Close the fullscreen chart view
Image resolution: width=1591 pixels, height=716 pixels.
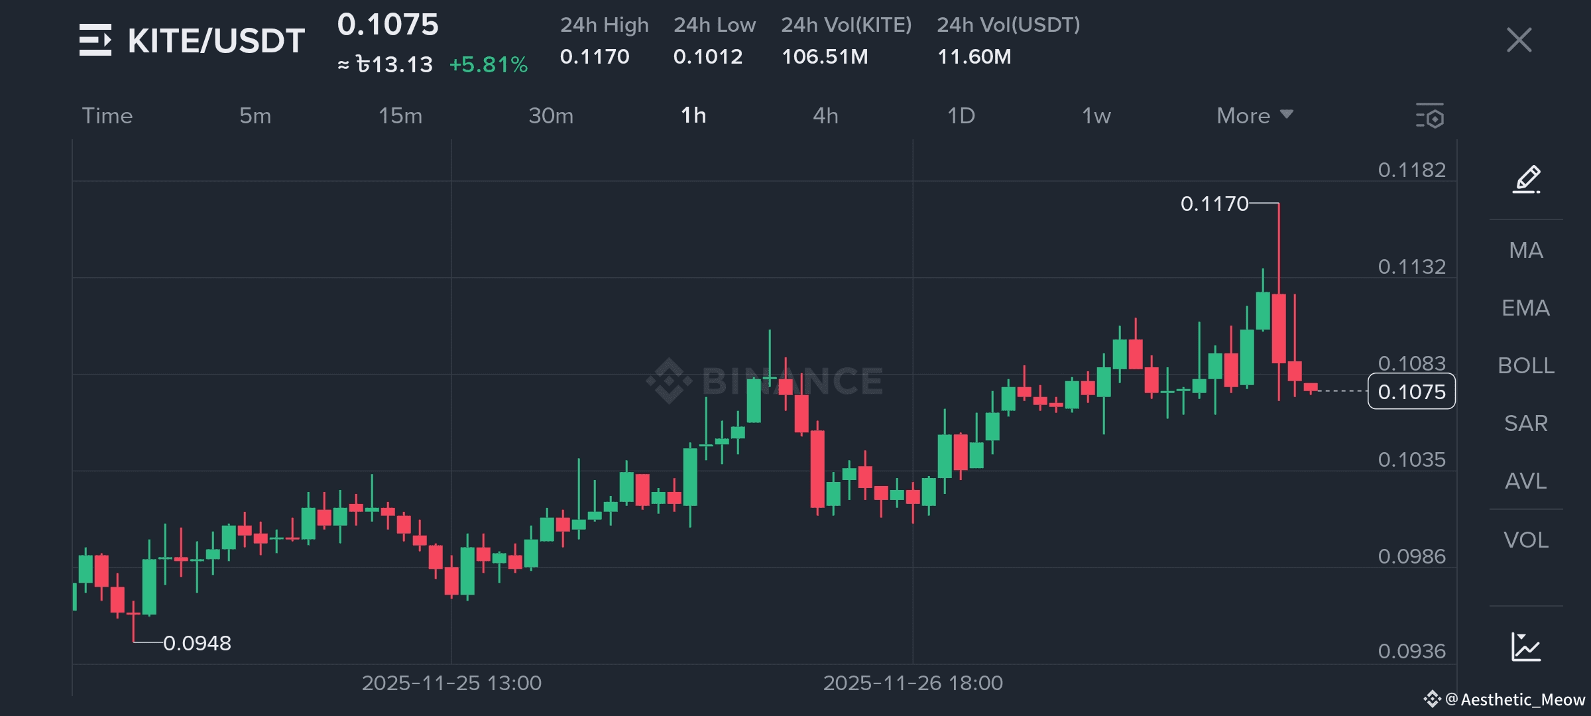click(1519, 40)
